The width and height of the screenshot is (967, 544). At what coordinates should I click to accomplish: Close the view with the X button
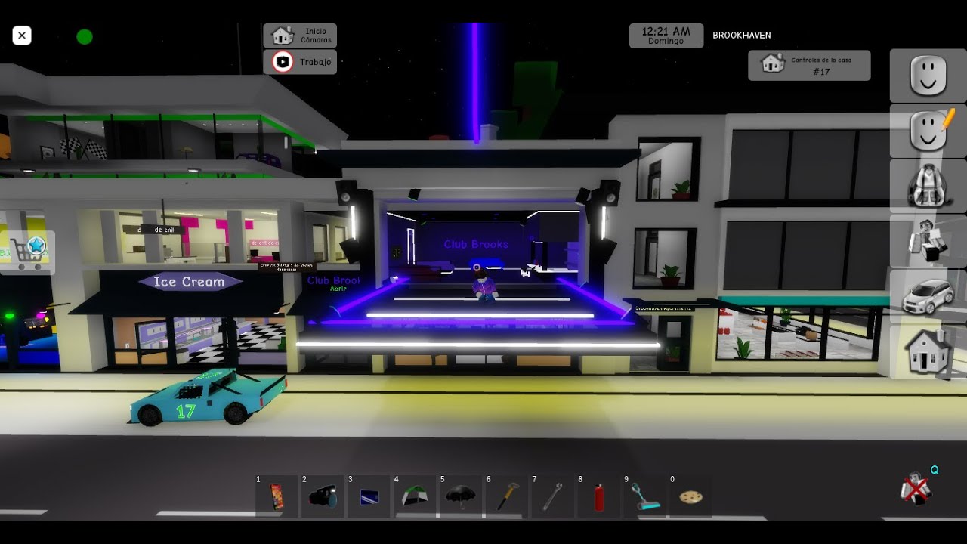point(22,36)
